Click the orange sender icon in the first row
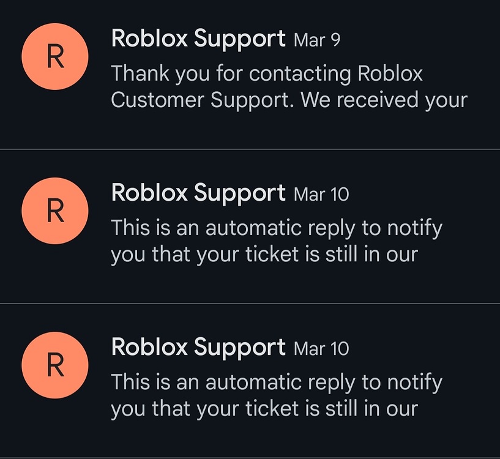This screenshot has height=459, width=500. point(54,56)
